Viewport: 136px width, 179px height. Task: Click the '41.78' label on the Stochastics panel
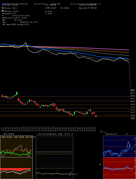[132, 149]
